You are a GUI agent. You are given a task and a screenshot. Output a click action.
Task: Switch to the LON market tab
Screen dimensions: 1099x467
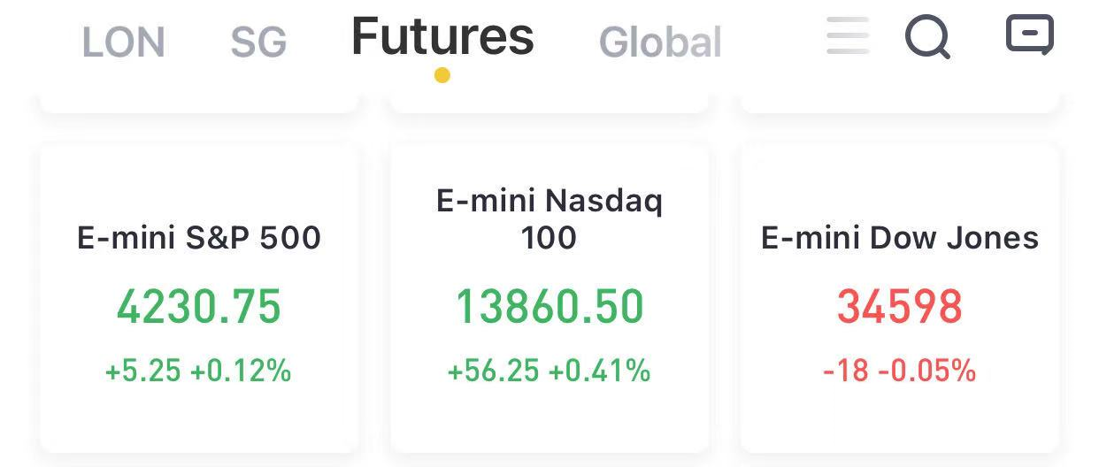pyautogui.click(x=123, y=42)
